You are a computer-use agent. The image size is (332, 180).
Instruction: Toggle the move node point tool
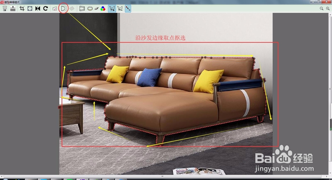point(128,9)
